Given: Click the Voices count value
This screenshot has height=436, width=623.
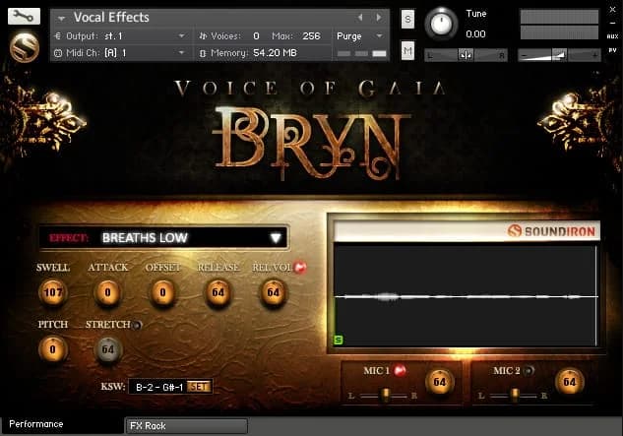Looking at the screenshot, I should tap(256, 35).
